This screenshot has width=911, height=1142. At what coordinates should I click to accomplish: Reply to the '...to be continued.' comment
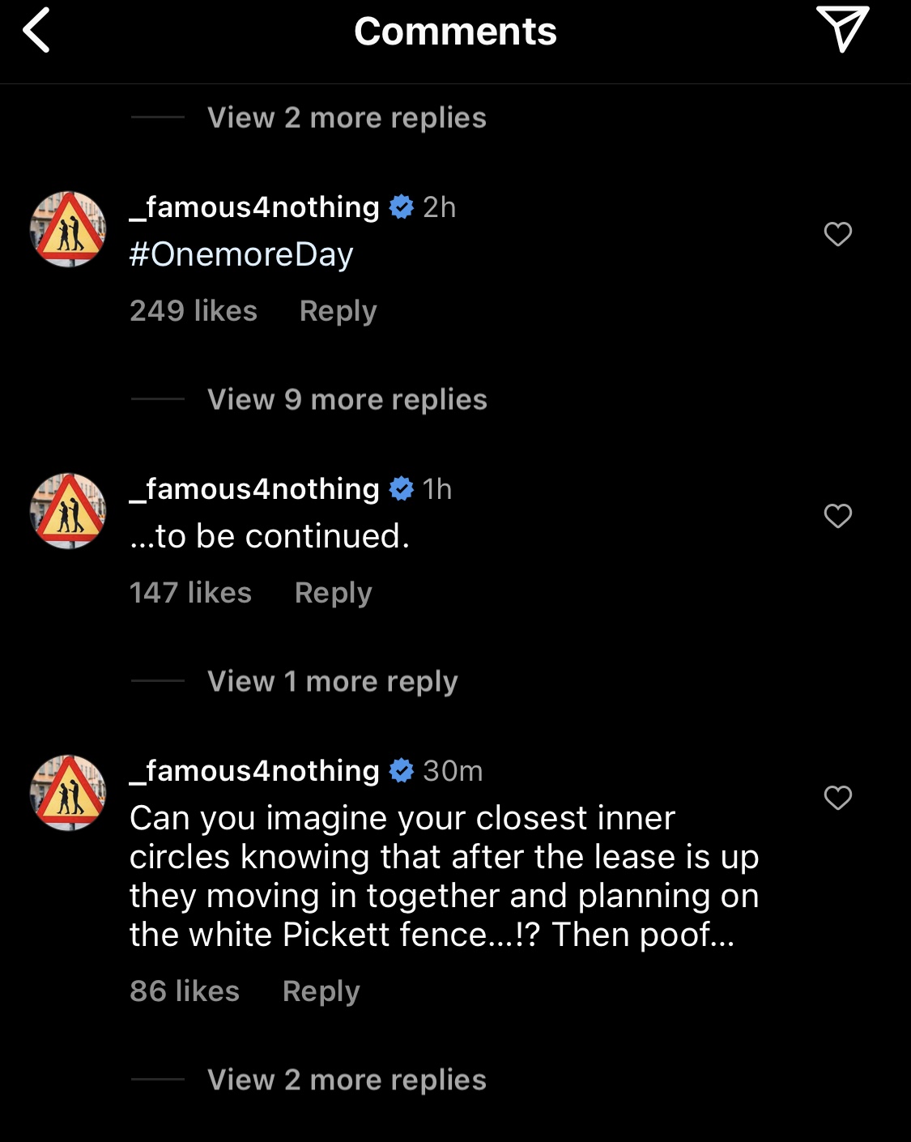coord(334,593)
